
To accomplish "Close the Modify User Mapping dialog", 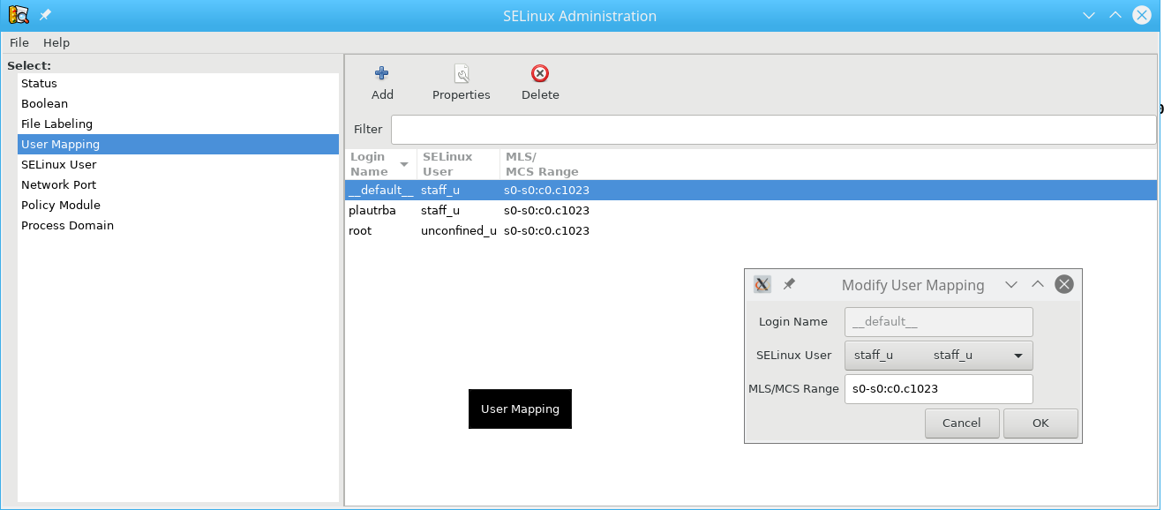I will [1064, 284].
